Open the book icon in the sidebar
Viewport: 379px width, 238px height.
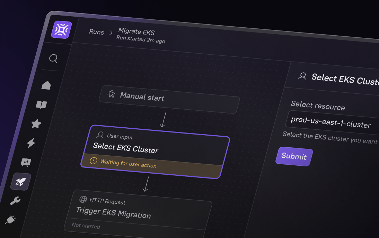pos(41,105)
